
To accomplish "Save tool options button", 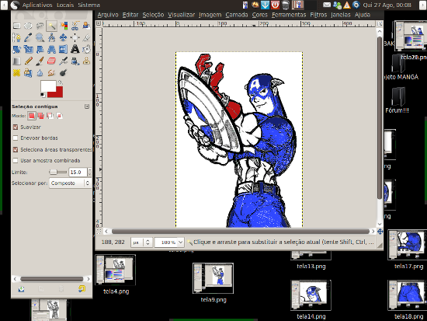I will [22, 289].
